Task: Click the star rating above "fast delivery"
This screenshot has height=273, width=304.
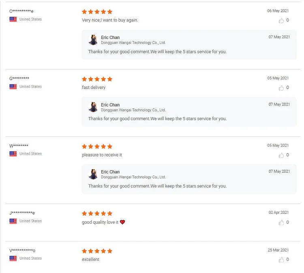Action: point(97,79)
